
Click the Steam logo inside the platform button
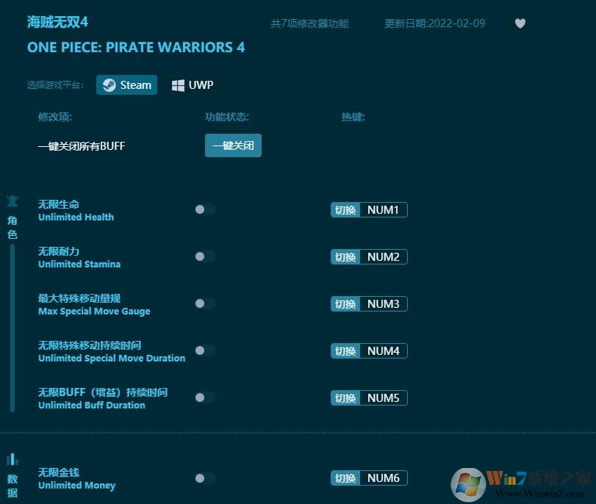(108, 84)
